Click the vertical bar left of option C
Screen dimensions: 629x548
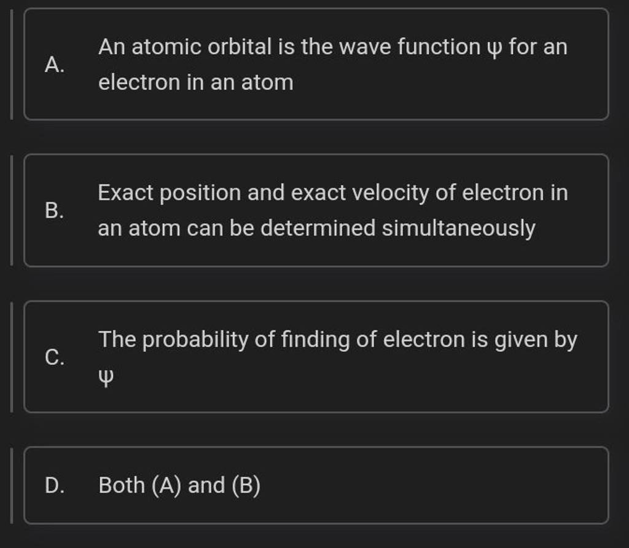click(11, 357)
